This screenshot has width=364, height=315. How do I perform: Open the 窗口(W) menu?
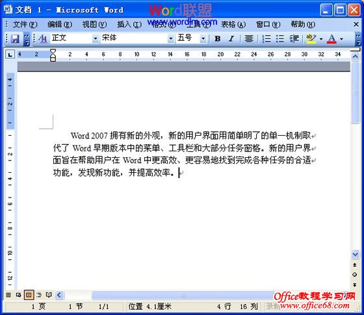tap(268, 25)
